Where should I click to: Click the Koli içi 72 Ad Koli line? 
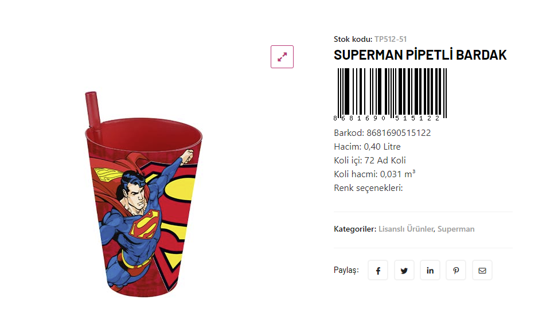(x=370, y=161)
